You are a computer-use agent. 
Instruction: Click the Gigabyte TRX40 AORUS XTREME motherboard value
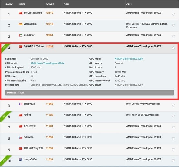click(x=59, y=85)
